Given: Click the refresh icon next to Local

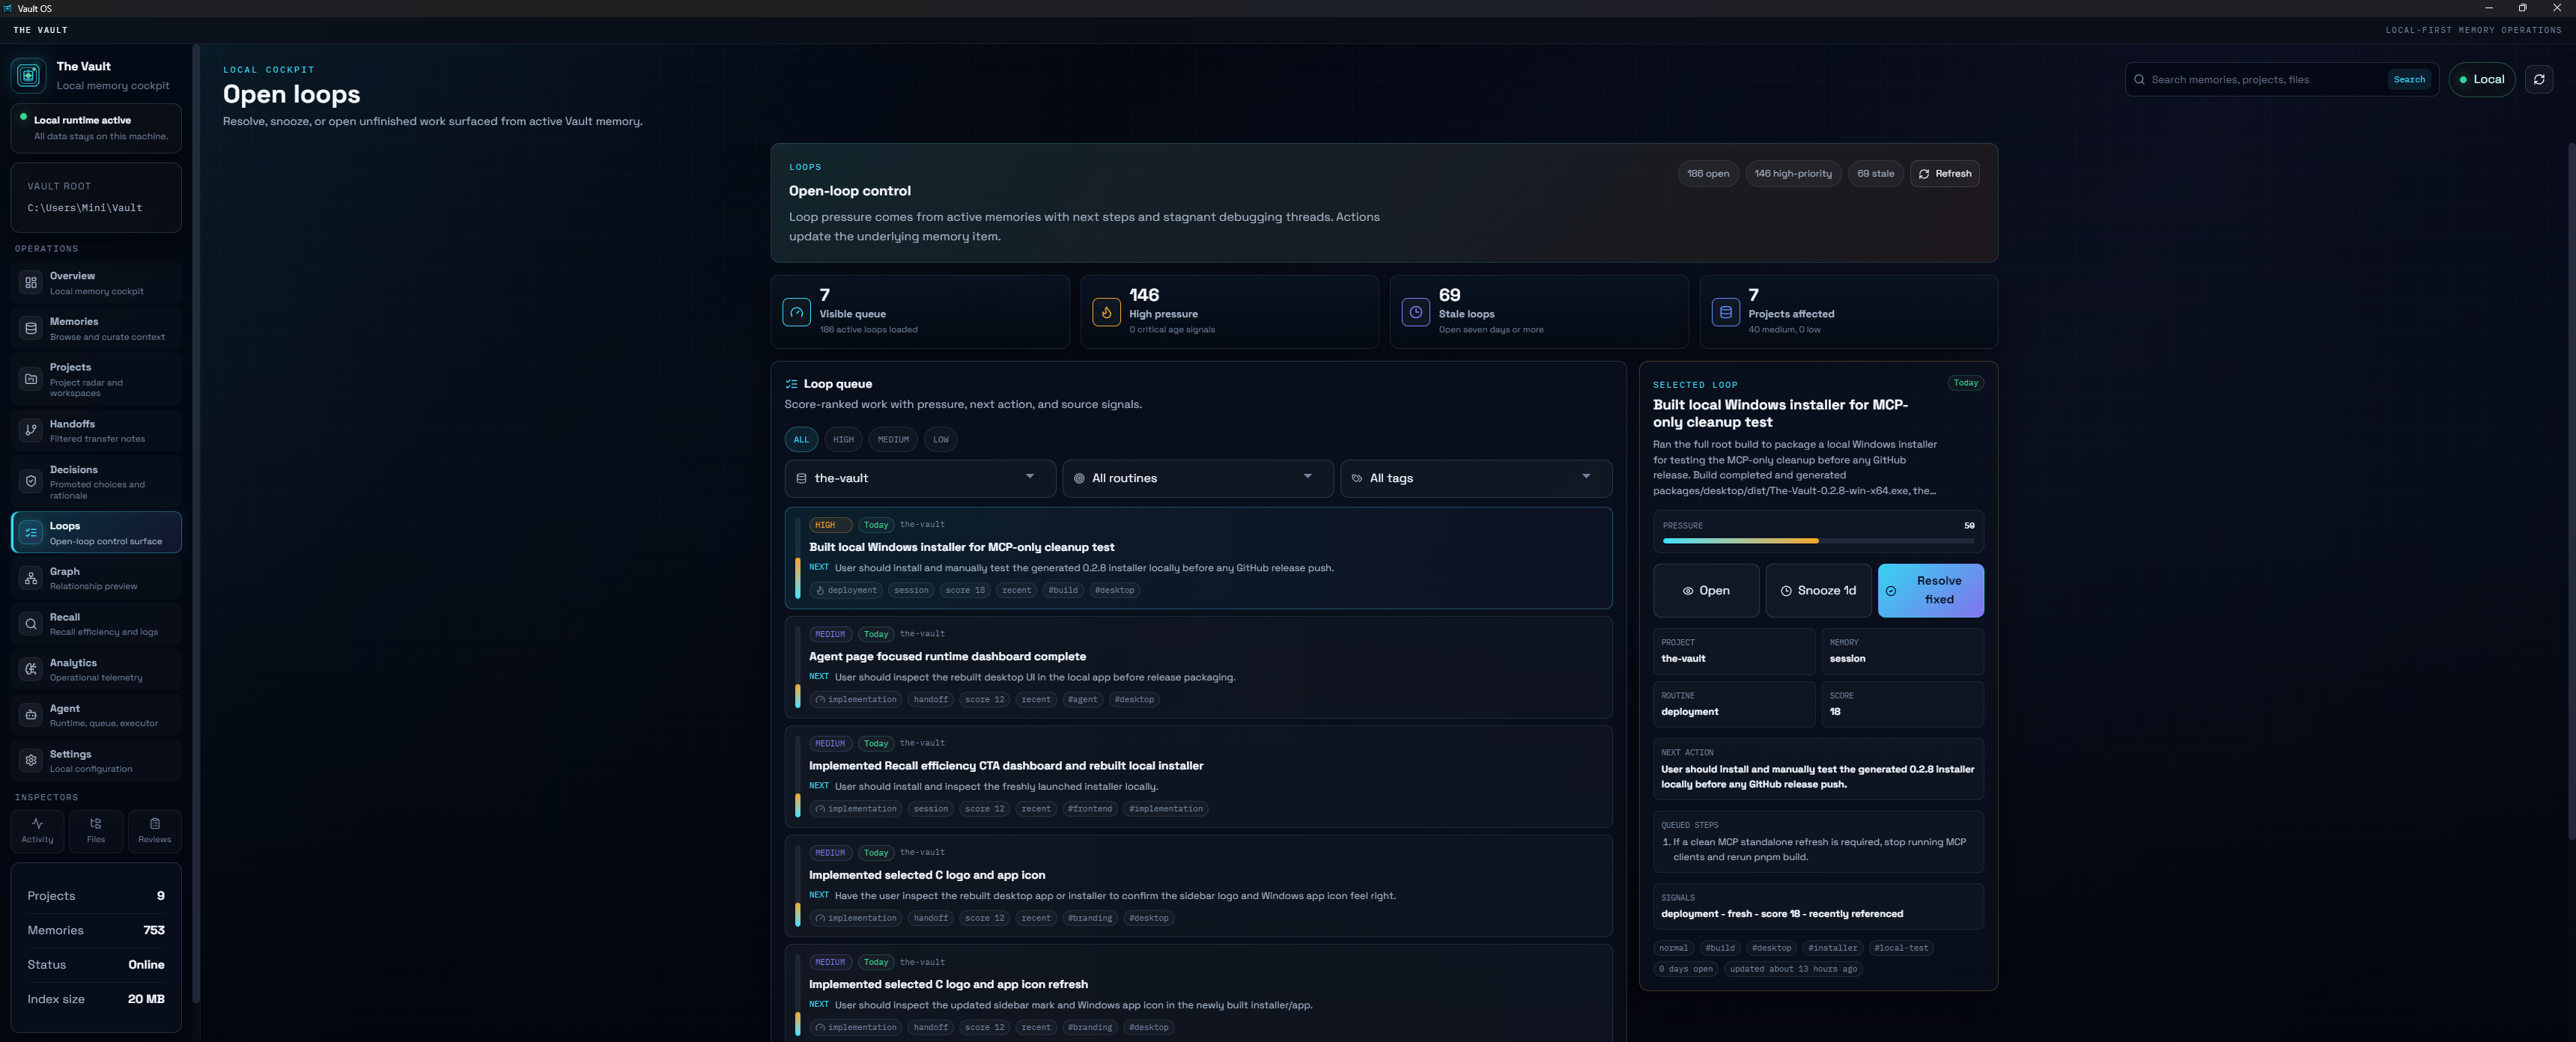Looking at the screenshot, I should 2538,79.
